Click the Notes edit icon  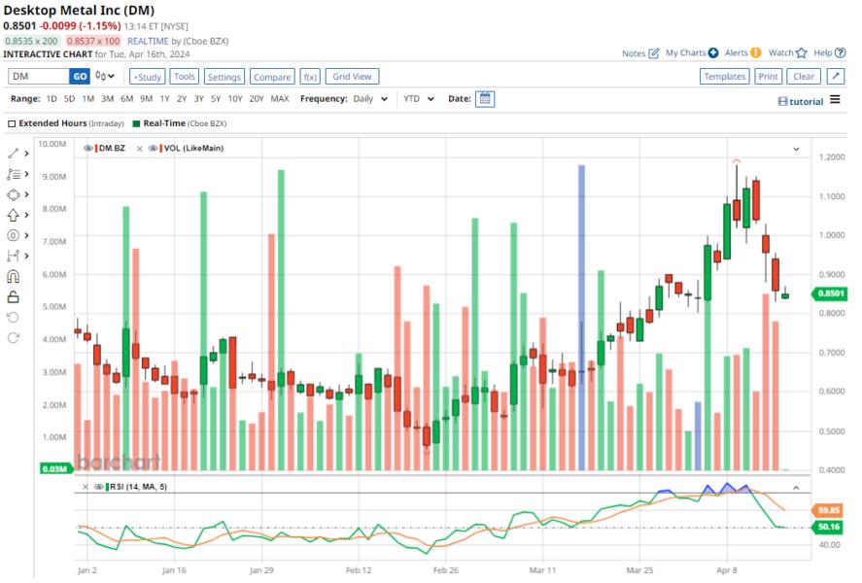[654, 53]
